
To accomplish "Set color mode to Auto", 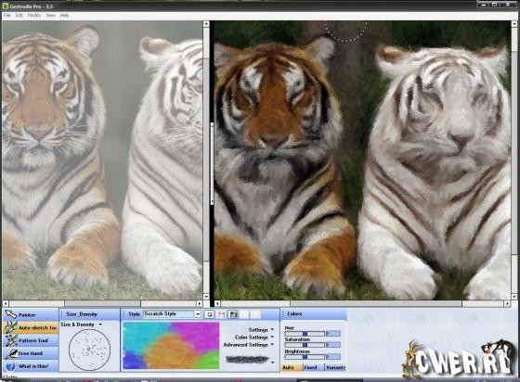I will (x=292, y=367).
